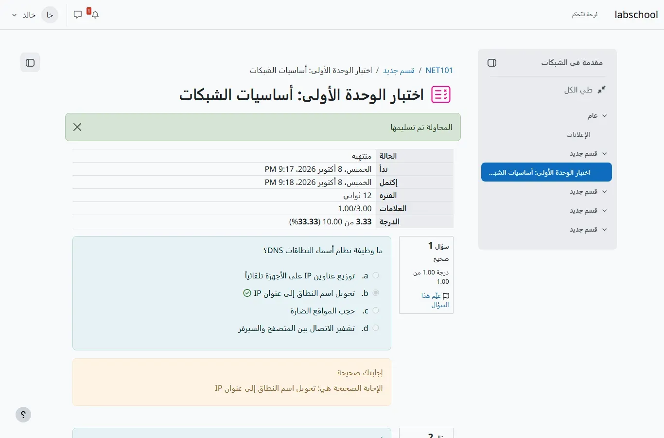Open الإعلانات in the course index
664x438 pixels.
pyautogui.click(x=578, y=135)
